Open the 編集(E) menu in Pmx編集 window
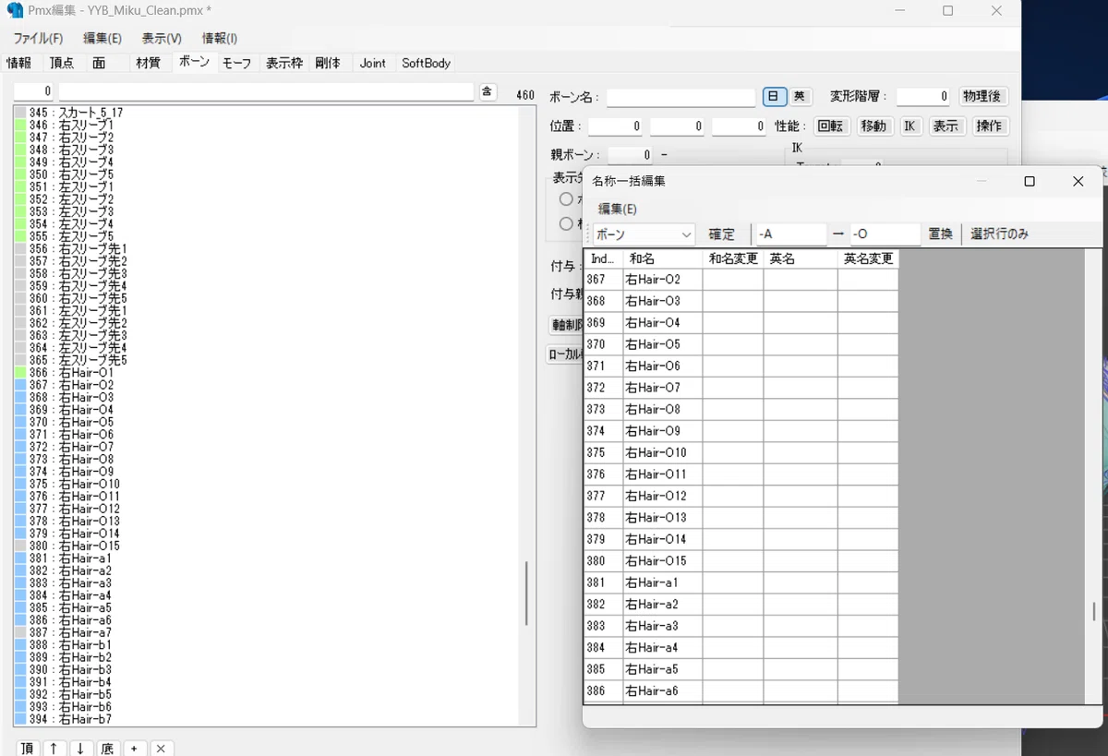1108x756 pixels. click(x=102, y=38)
